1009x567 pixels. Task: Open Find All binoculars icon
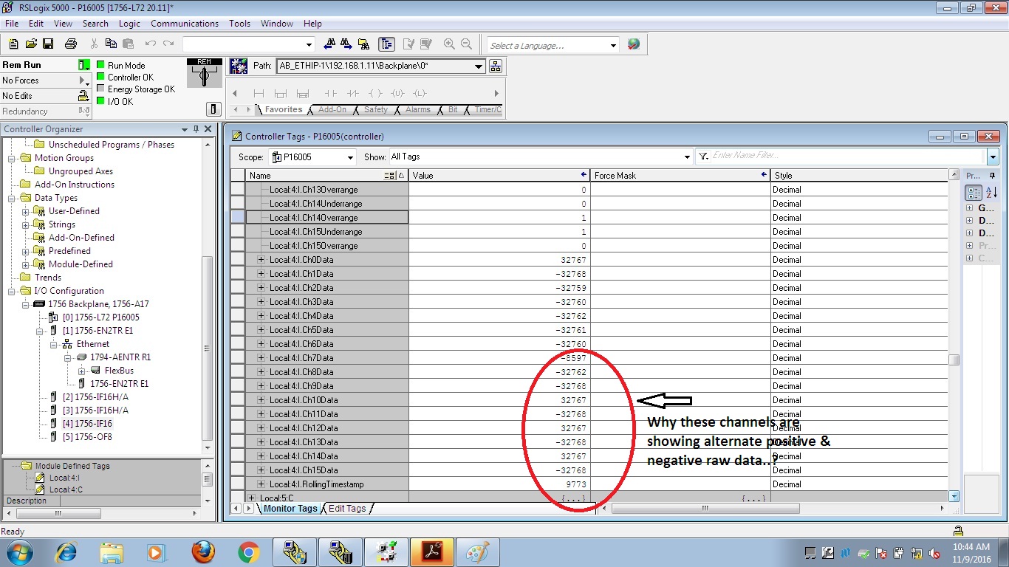click(x=365, y=44)
